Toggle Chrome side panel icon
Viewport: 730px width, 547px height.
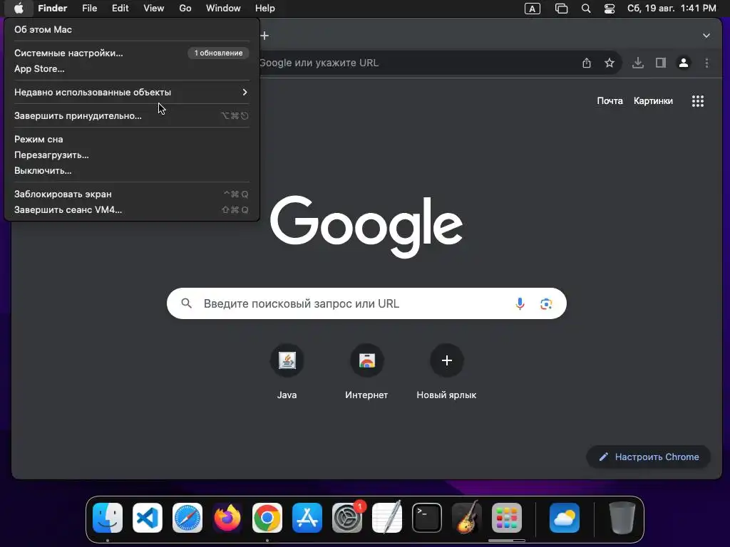point(661,63)
